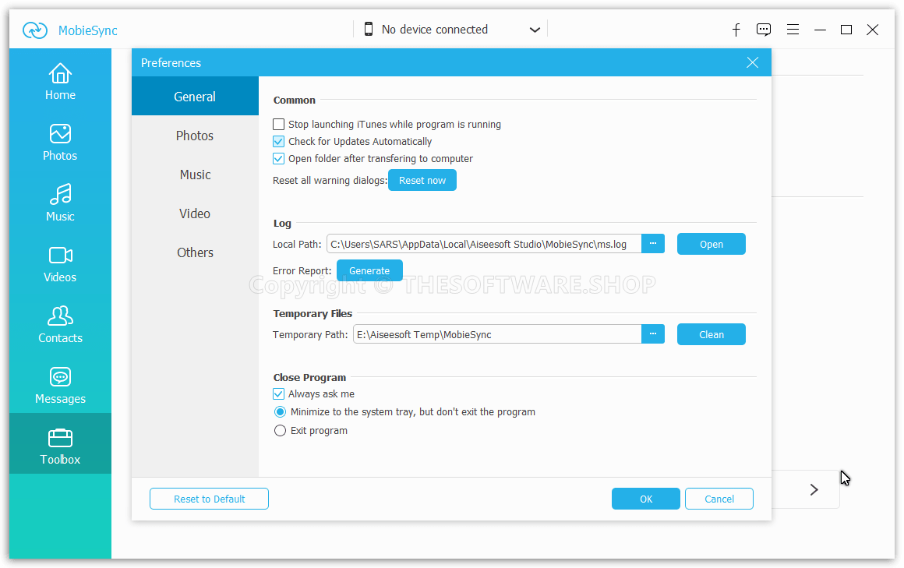Screen dimensions: 904x568
Task: Switch to the General preferences tab
Action: click(x=195, y=97)
